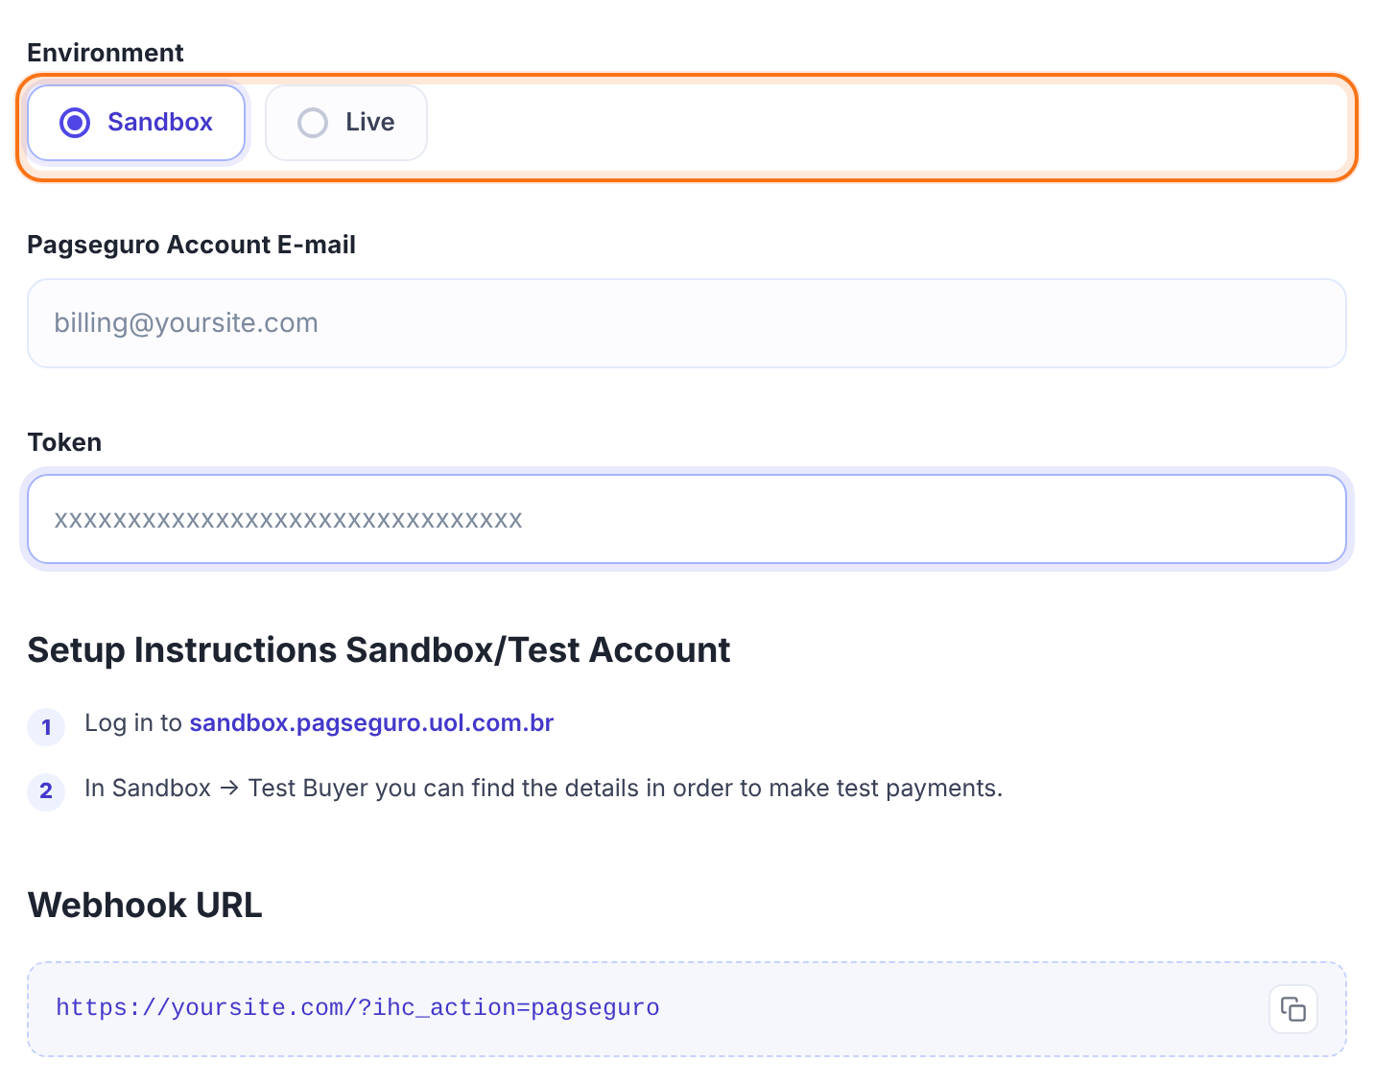
Task: Open the sandbox.pagseguro.uol.com.br link
Action: point(371,722)
